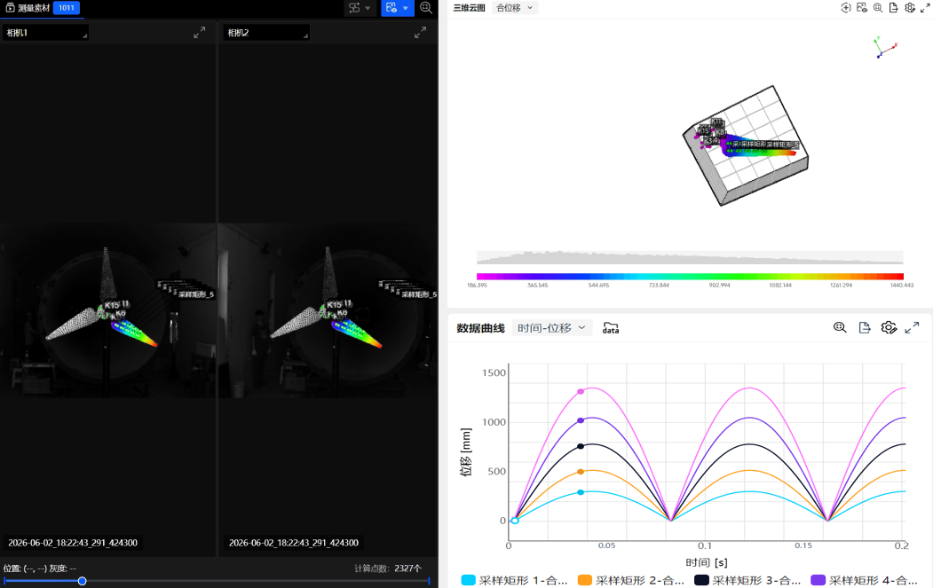This screenshot has height=588, width=933.
Task: Click the purple curve data point marker
Action: pyautogui.click(x=581, y=421)
